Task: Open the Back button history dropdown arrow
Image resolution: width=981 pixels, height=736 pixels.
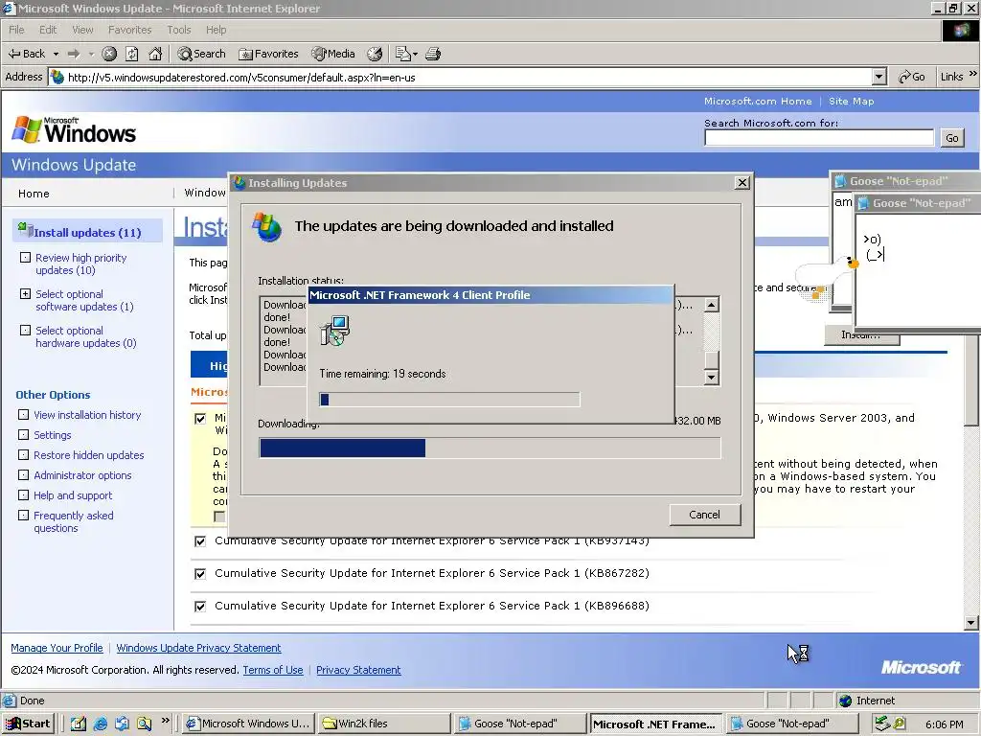Action: [56, 54]
